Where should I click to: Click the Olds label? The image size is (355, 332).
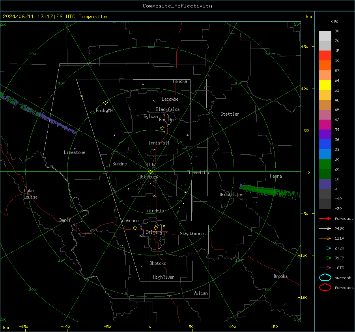pos(150,165)
